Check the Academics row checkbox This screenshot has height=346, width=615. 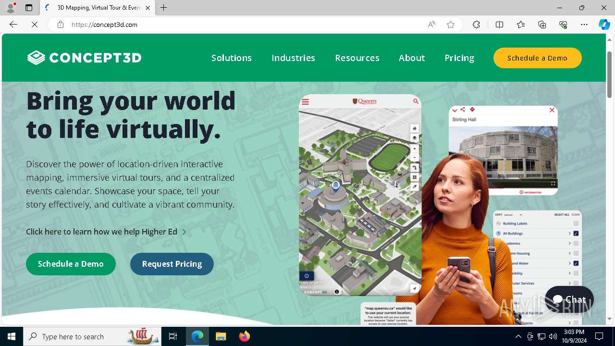[576, 243]
